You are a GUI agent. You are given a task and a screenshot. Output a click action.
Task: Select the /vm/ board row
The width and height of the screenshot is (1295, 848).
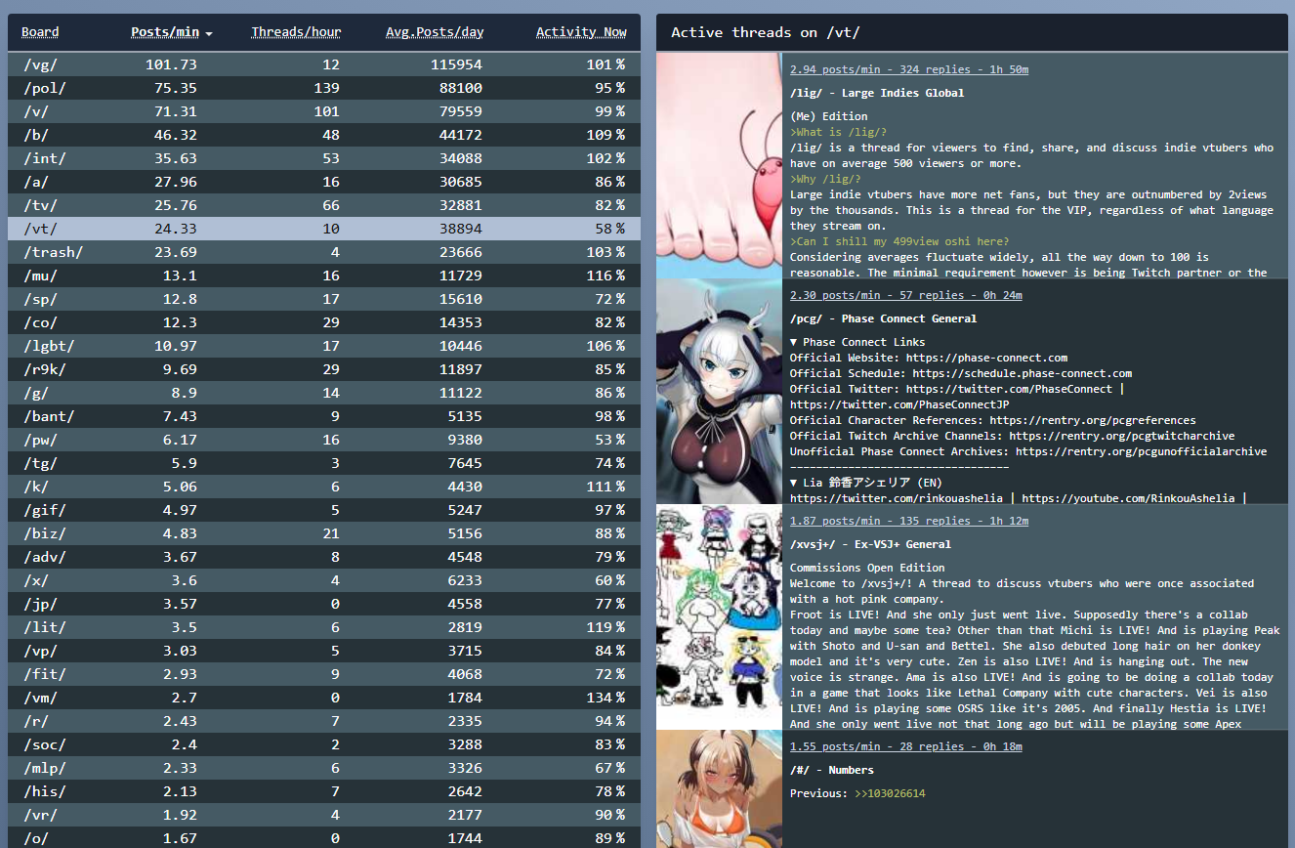(324, 698)
